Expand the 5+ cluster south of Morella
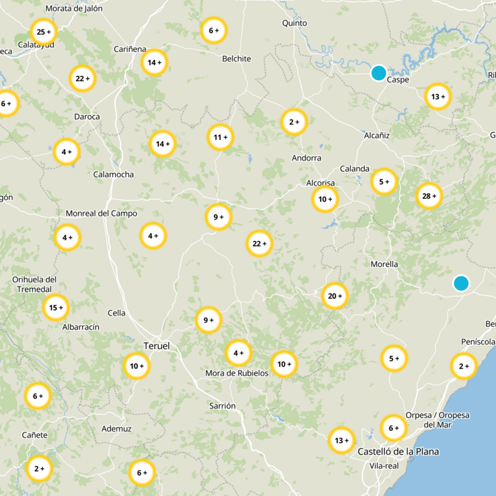The width and height of the screenshot is (496, 496). 394,358
